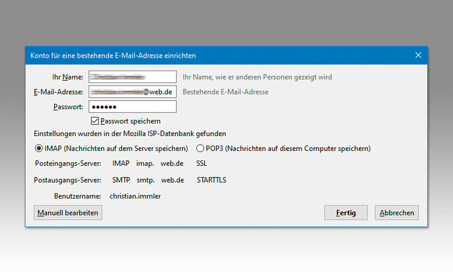Close the account setup dialog
453x272 pixels.
coord(418,55)
